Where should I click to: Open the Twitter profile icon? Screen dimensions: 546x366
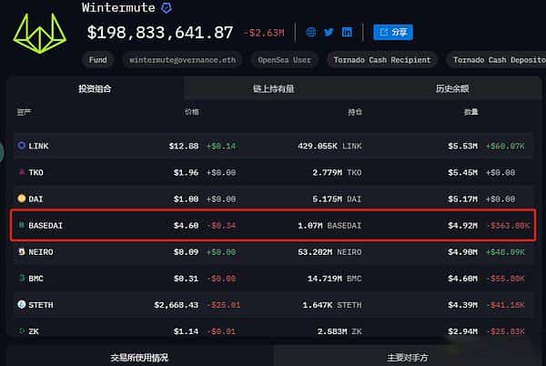click(x=329, y=33)
